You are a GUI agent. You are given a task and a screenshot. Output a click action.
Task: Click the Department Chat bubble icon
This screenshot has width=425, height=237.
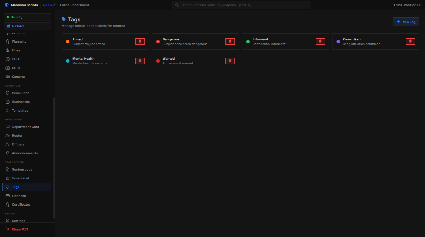coord(8,127)
